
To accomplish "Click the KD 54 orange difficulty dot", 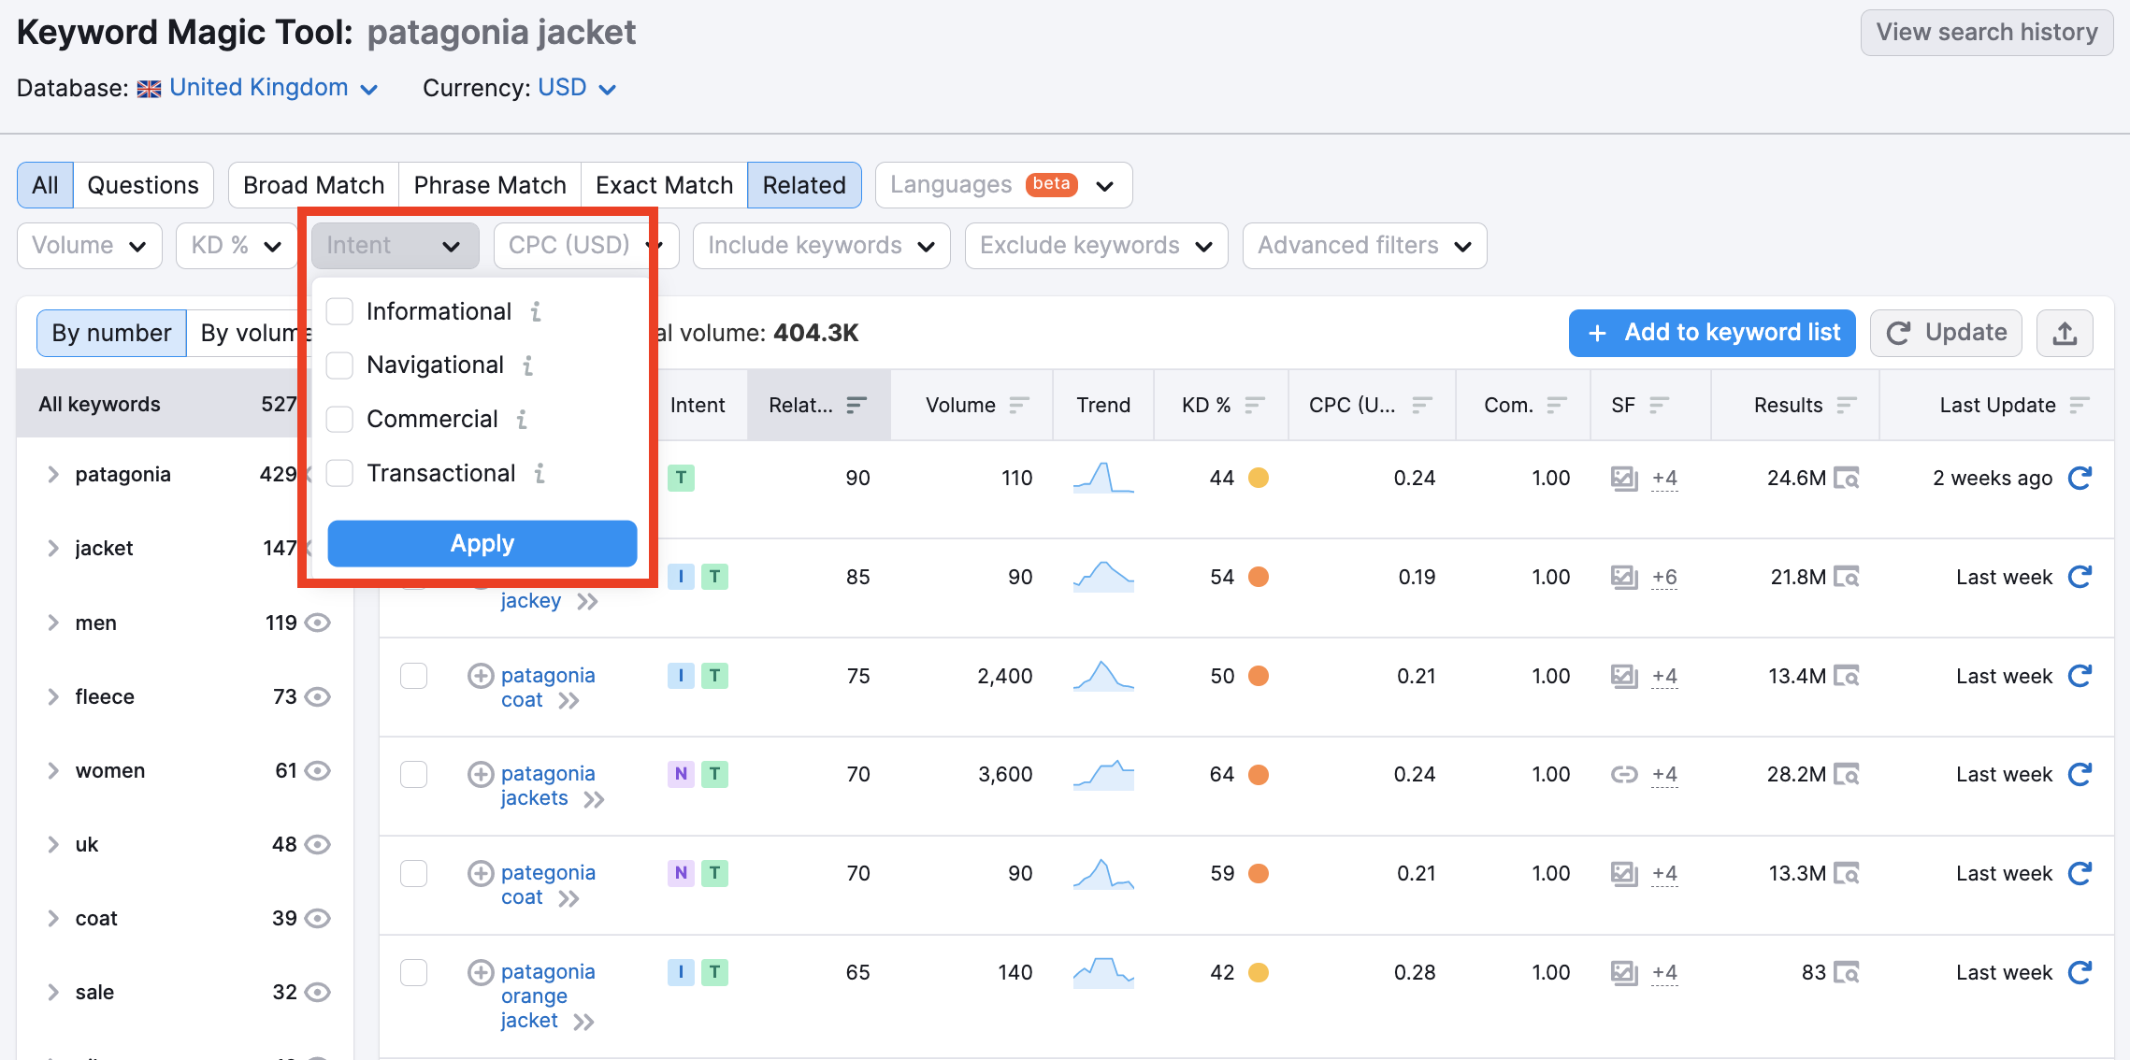I will [x=1259, y=577].
